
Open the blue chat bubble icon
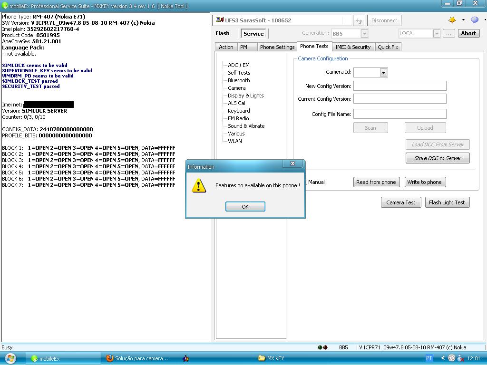474,20
